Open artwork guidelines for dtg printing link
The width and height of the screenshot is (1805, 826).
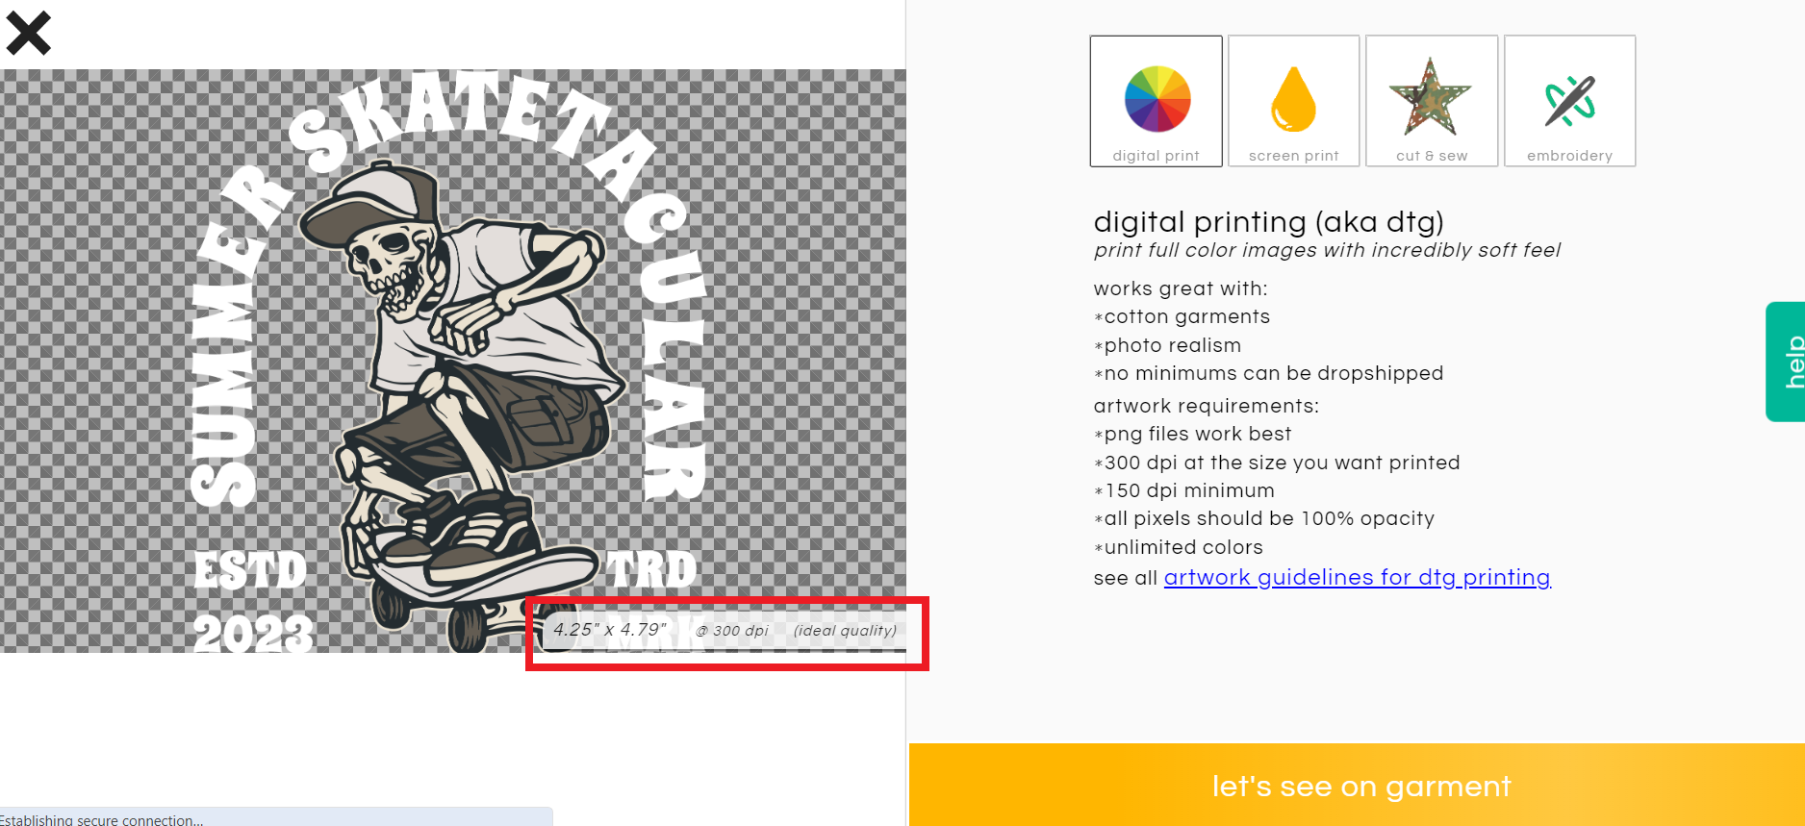pos(1357,577)
